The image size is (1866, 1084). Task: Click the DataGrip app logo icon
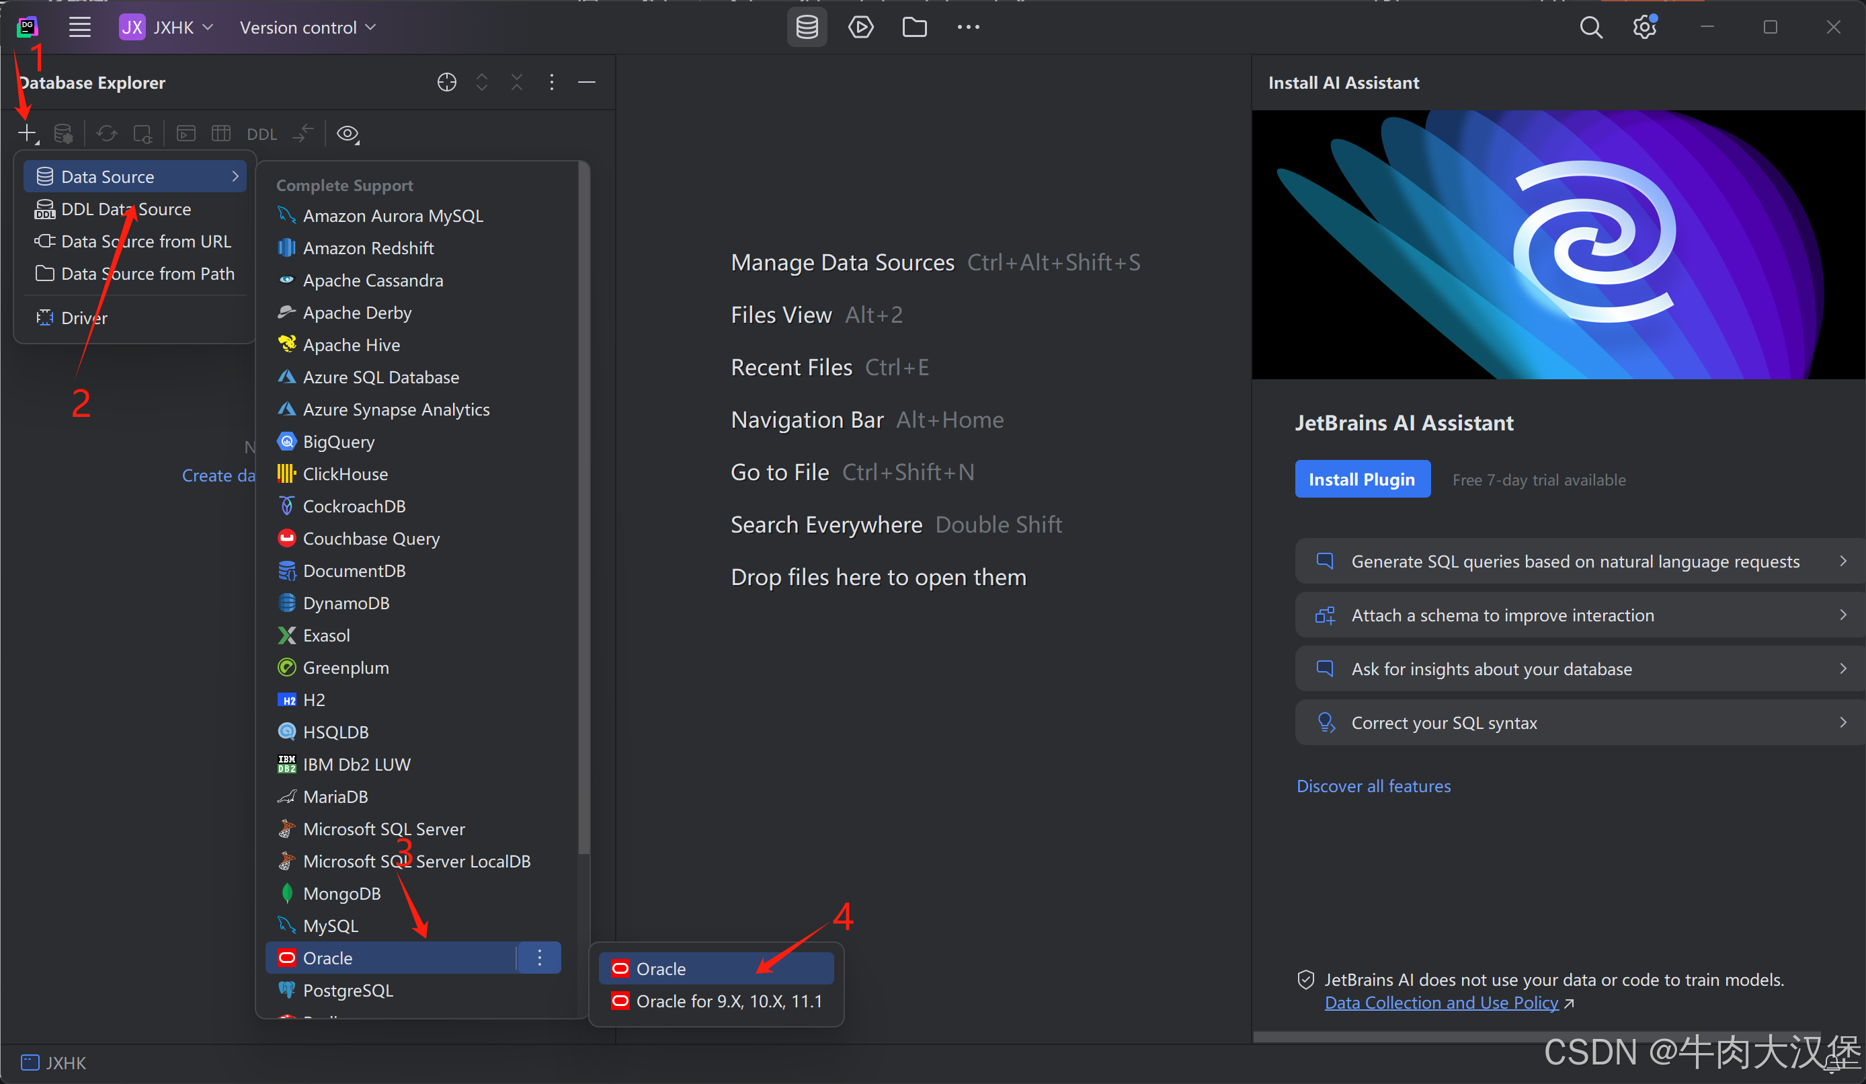pos(28,28)
